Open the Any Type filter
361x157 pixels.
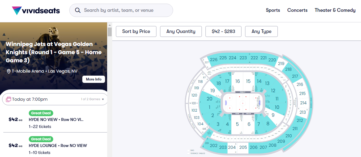(x=261, y=31)
